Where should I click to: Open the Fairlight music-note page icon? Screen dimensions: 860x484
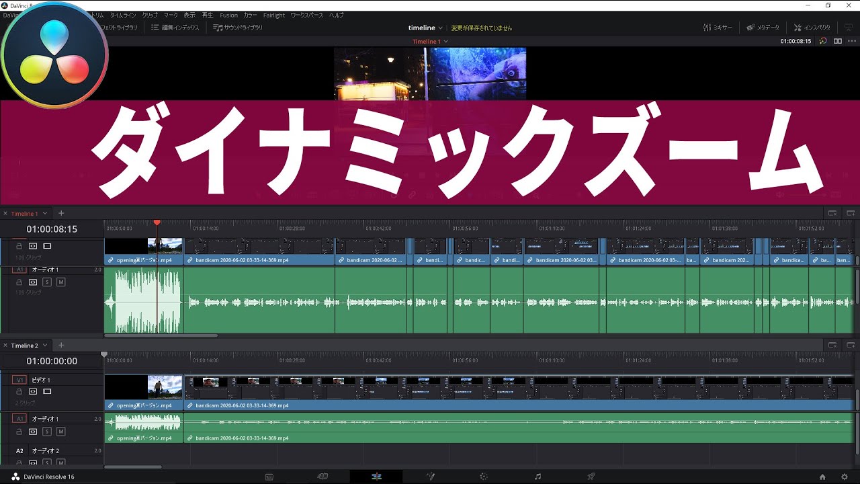(x=537, y=477)
